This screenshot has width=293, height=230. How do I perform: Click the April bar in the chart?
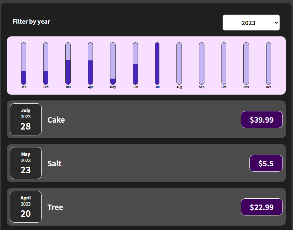point(90,64)
